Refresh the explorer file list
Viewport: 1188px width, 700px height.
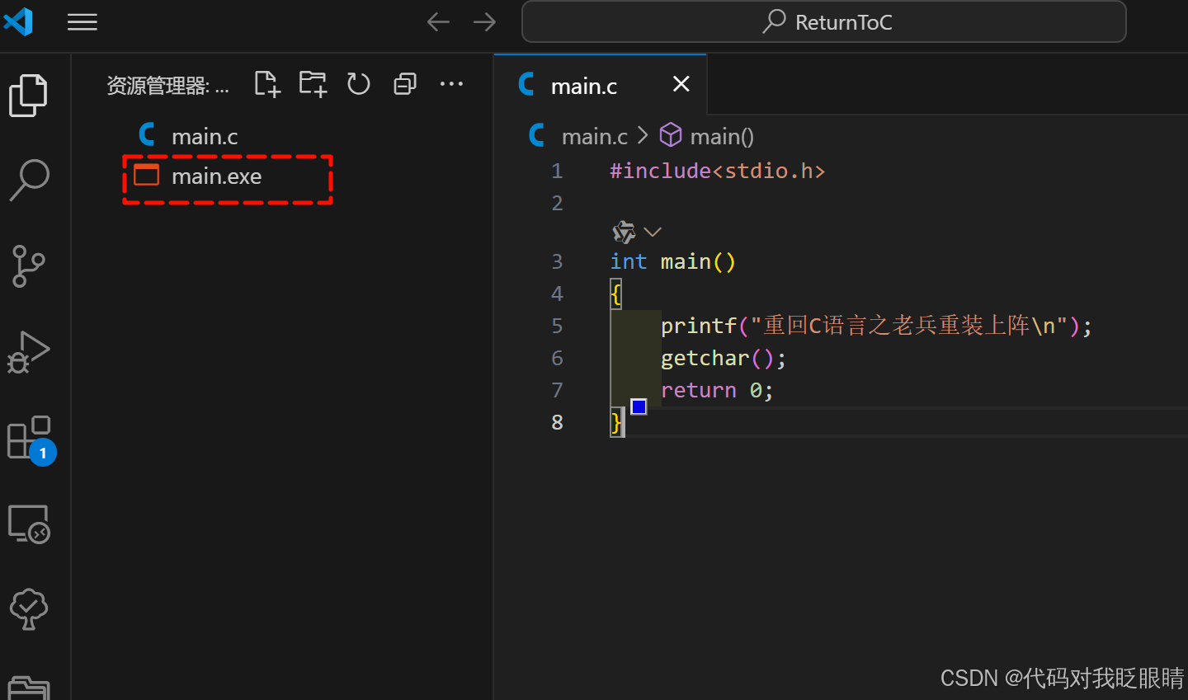tap(359, 84)
